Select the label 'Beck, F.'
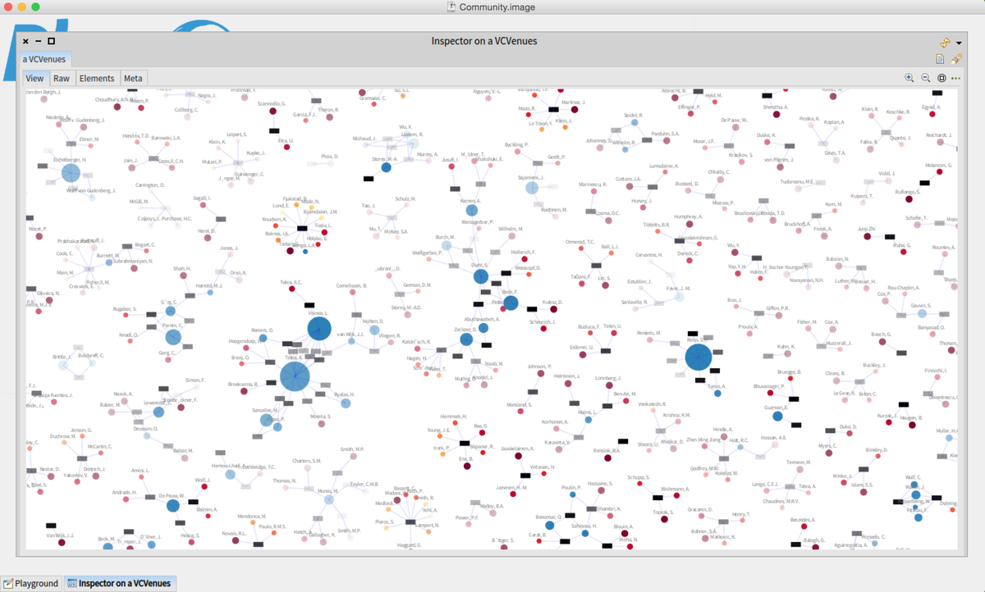The width and height of the screenshot is (985, 592). tap(510, 291)
